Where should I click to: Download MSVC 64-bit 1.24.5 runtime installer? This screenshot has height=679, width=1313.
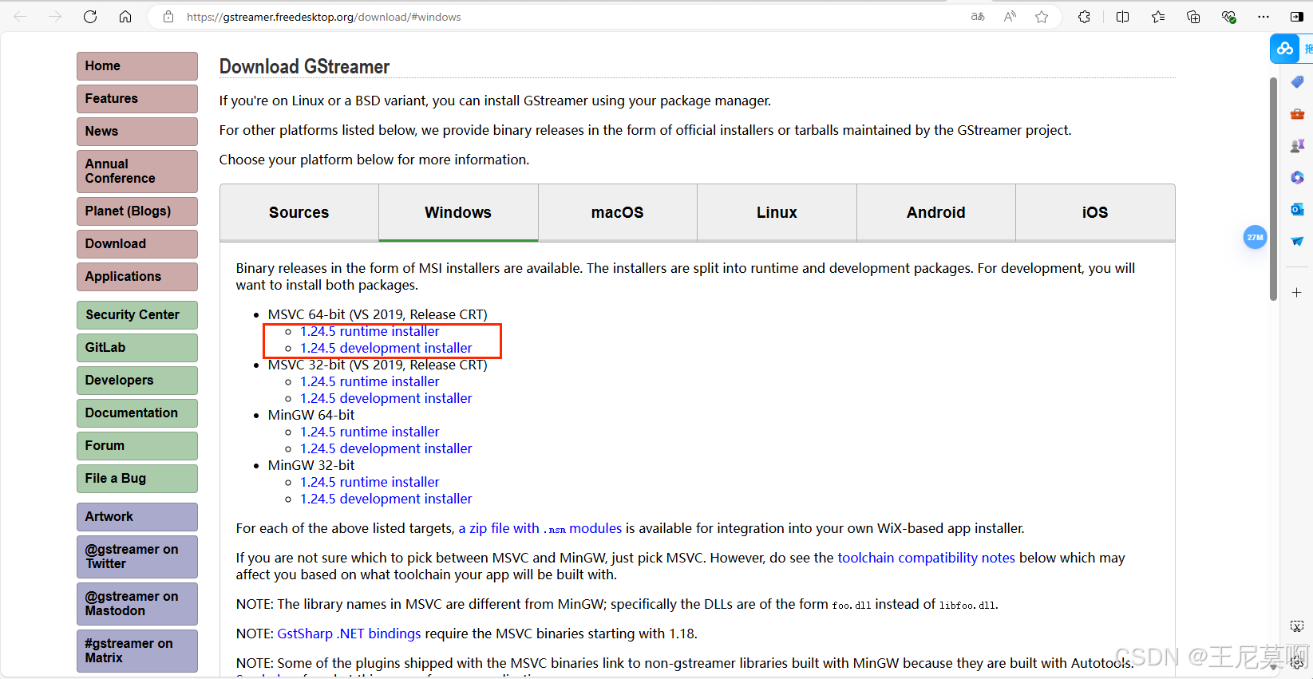pos(370,331)
